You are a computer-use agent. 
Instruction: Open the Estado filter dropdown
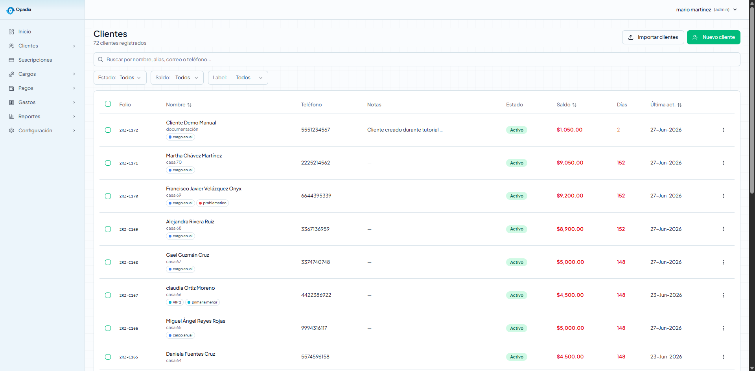(x=120, y=78)
